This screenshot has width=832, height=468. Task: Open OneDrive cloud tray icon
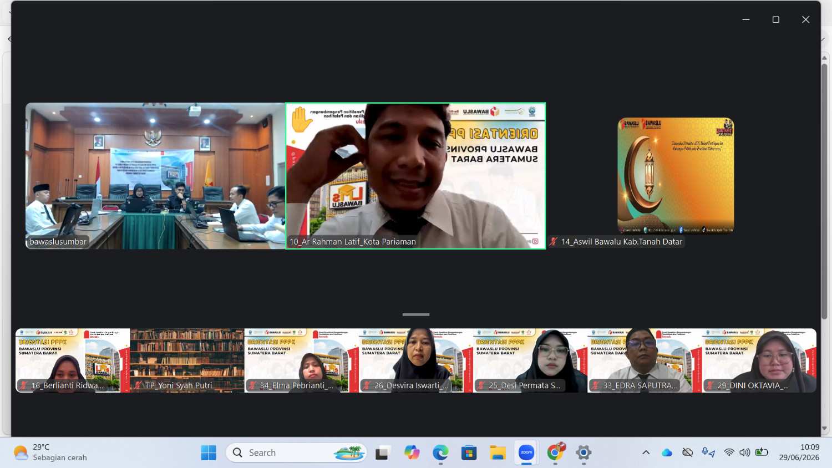(x=667, y=452)
